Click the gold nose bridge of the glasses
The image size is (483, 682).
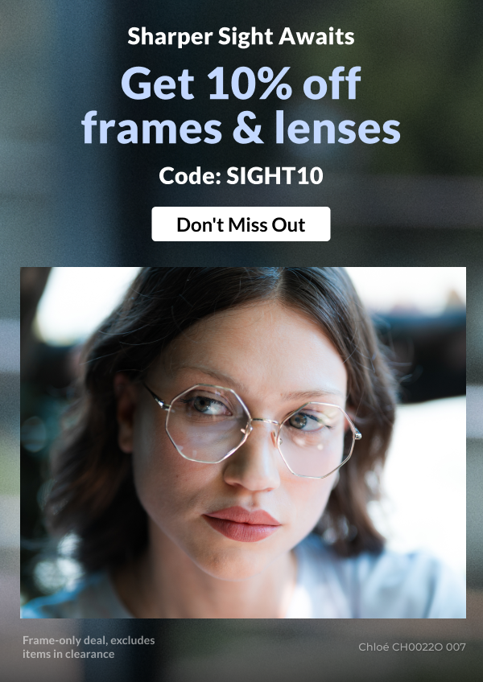point(264,422)
